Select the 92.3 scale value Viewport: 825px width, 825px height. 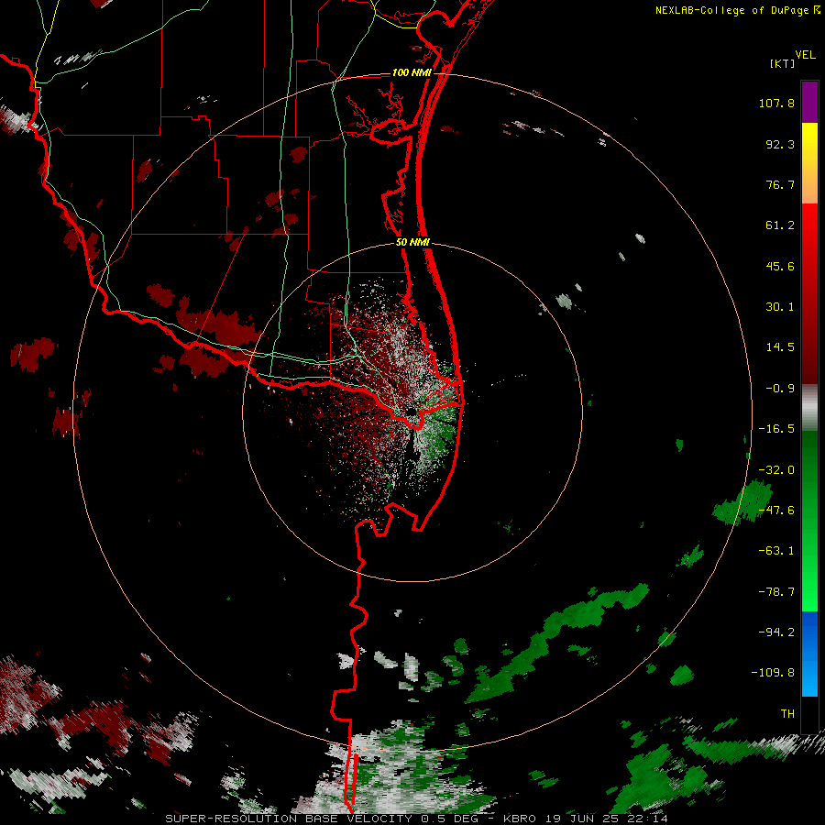(x=780, y=144)
